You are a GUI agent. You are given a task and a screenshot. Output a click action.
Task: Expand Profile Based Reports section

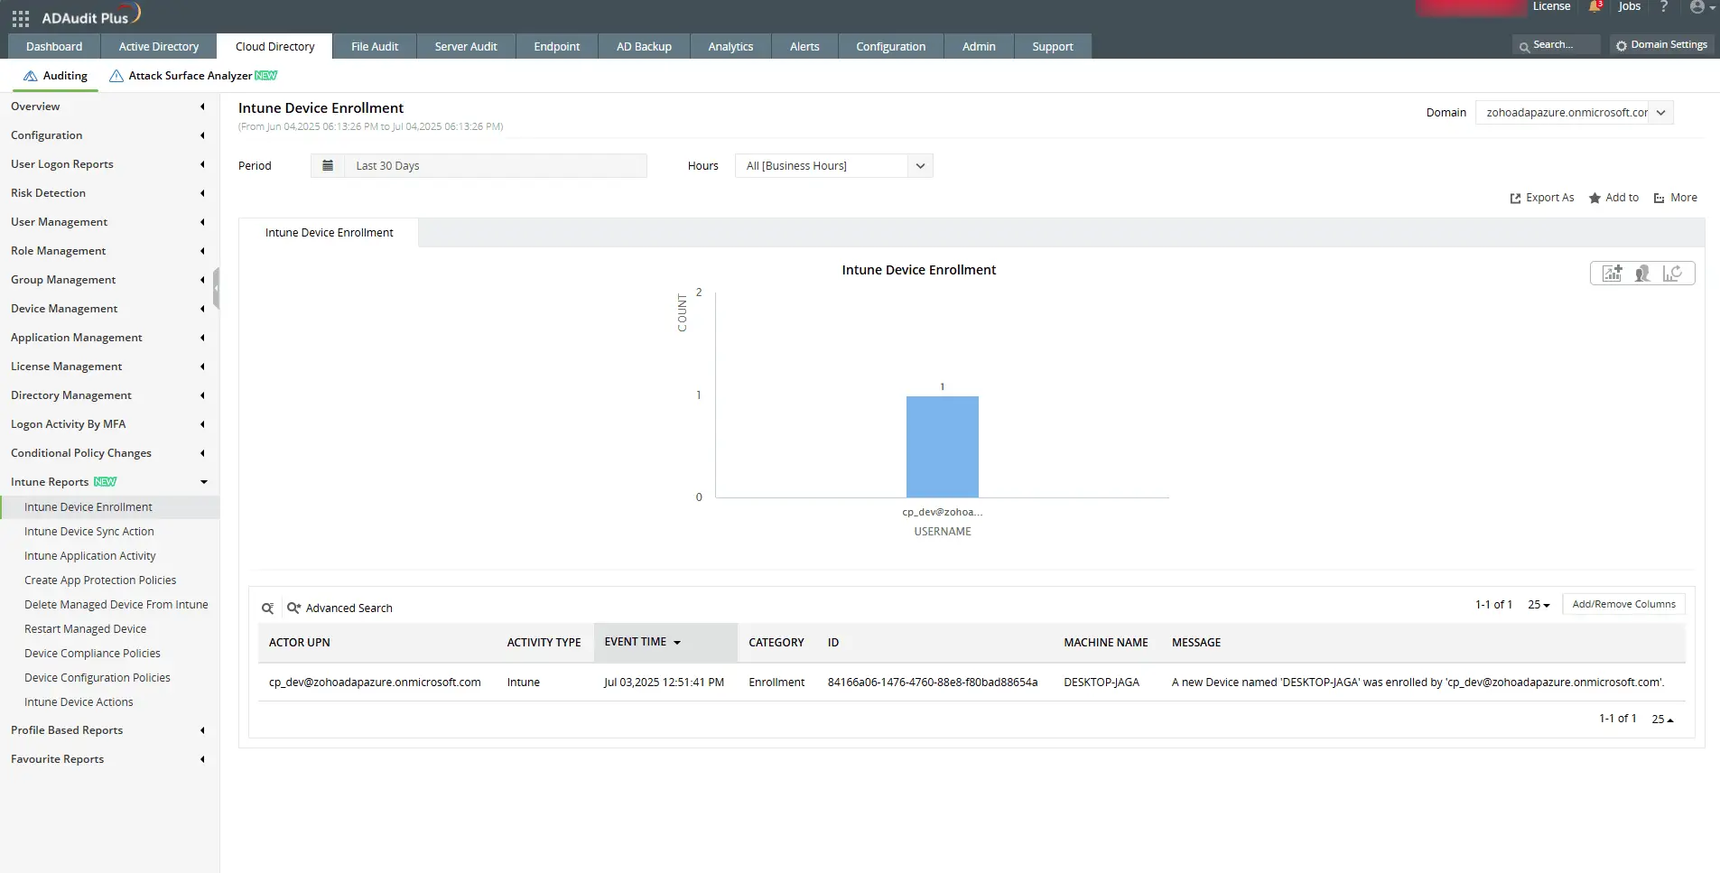click(x=108, y=730)
